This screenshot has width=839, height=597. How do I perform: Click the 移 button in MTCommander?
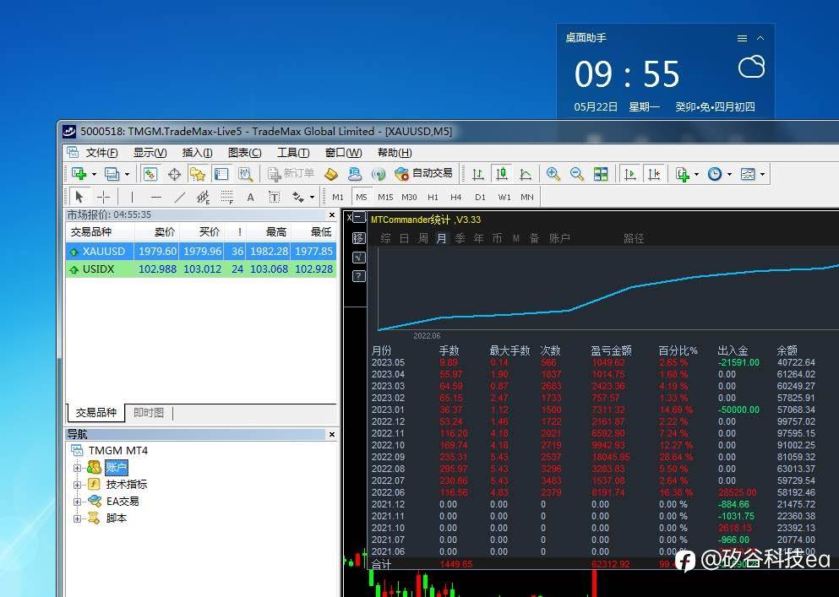click(358, 238)
